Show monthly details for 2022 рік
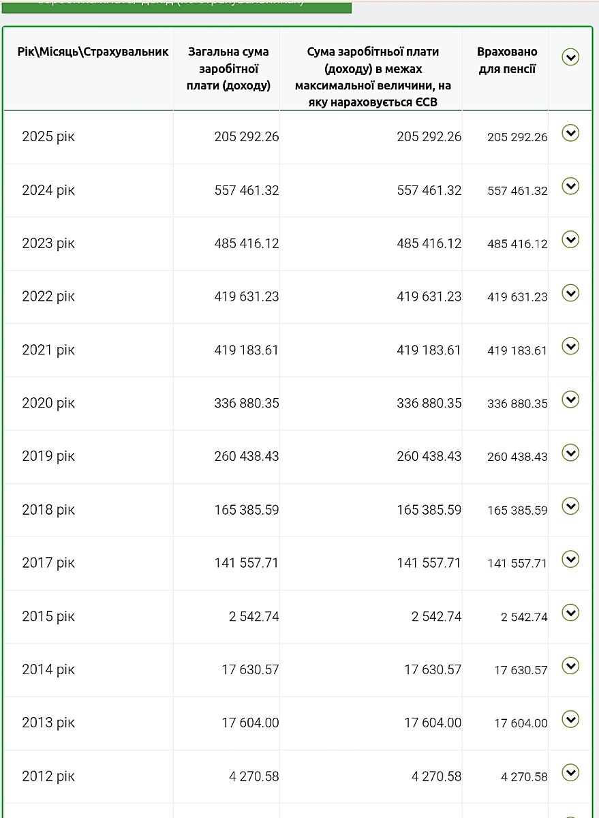The height and width of the screenshot is (818, 599). tap(570, 292)
